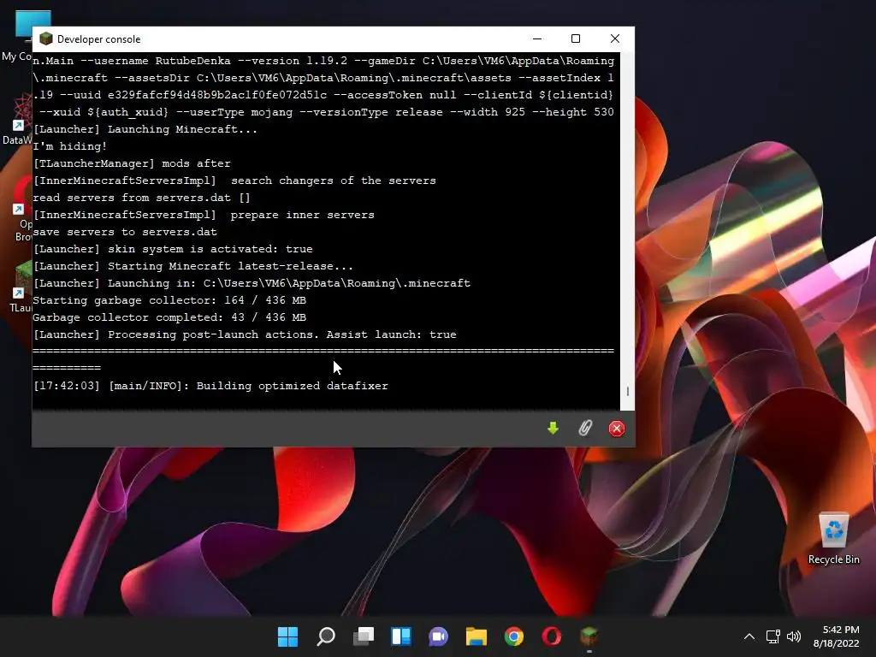Open the Chat app on taskbar
876x657 pixels.
[439, 636]
